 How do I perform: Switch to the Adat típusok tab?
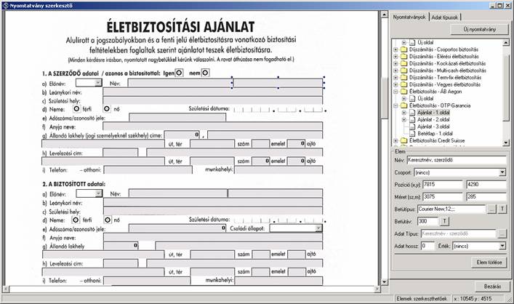(x=444, y=17)
